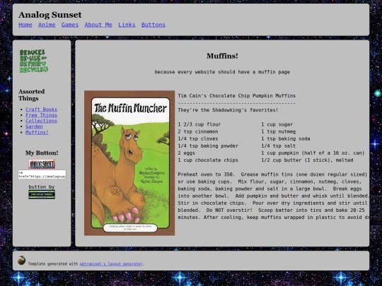This screenshot has width=382, height=286.
Task: Click the Analog Sunset button image
Action: click(x=42, y=164)
